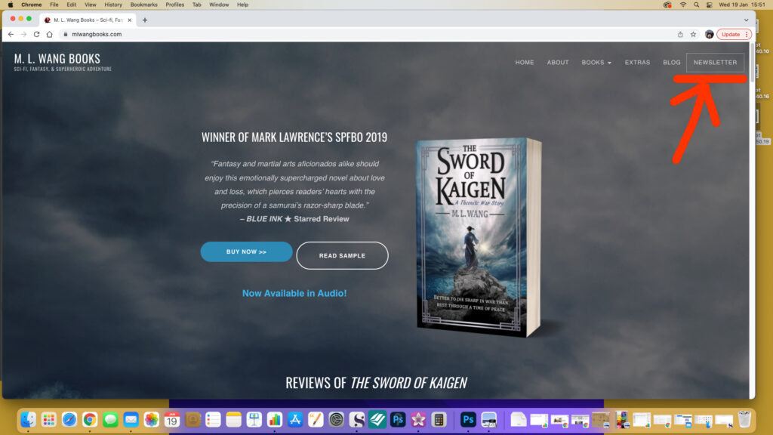Expand the Books dropdown in site navigation
773x435 pixels.
[x=596, y=63]
